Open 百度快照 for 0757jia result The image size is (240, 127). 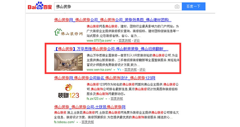point(125,41)
